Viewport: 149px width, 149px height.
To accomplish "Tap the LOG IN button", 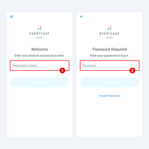I will pyautogui.click(x=110, y=82).
